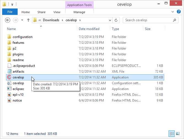Viewport: 184px width, 139px height.
Task: Switch to large thumbnails view layout
Action: 178,133
